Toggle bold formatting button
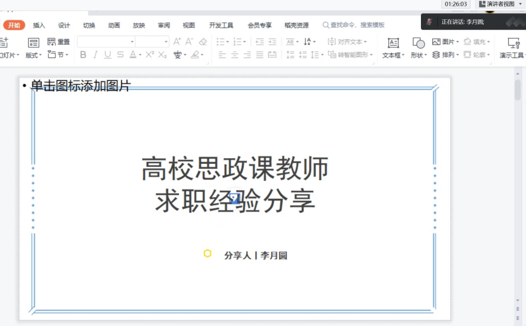Viewport: 526px width, 326px height. tap(83, 55)
